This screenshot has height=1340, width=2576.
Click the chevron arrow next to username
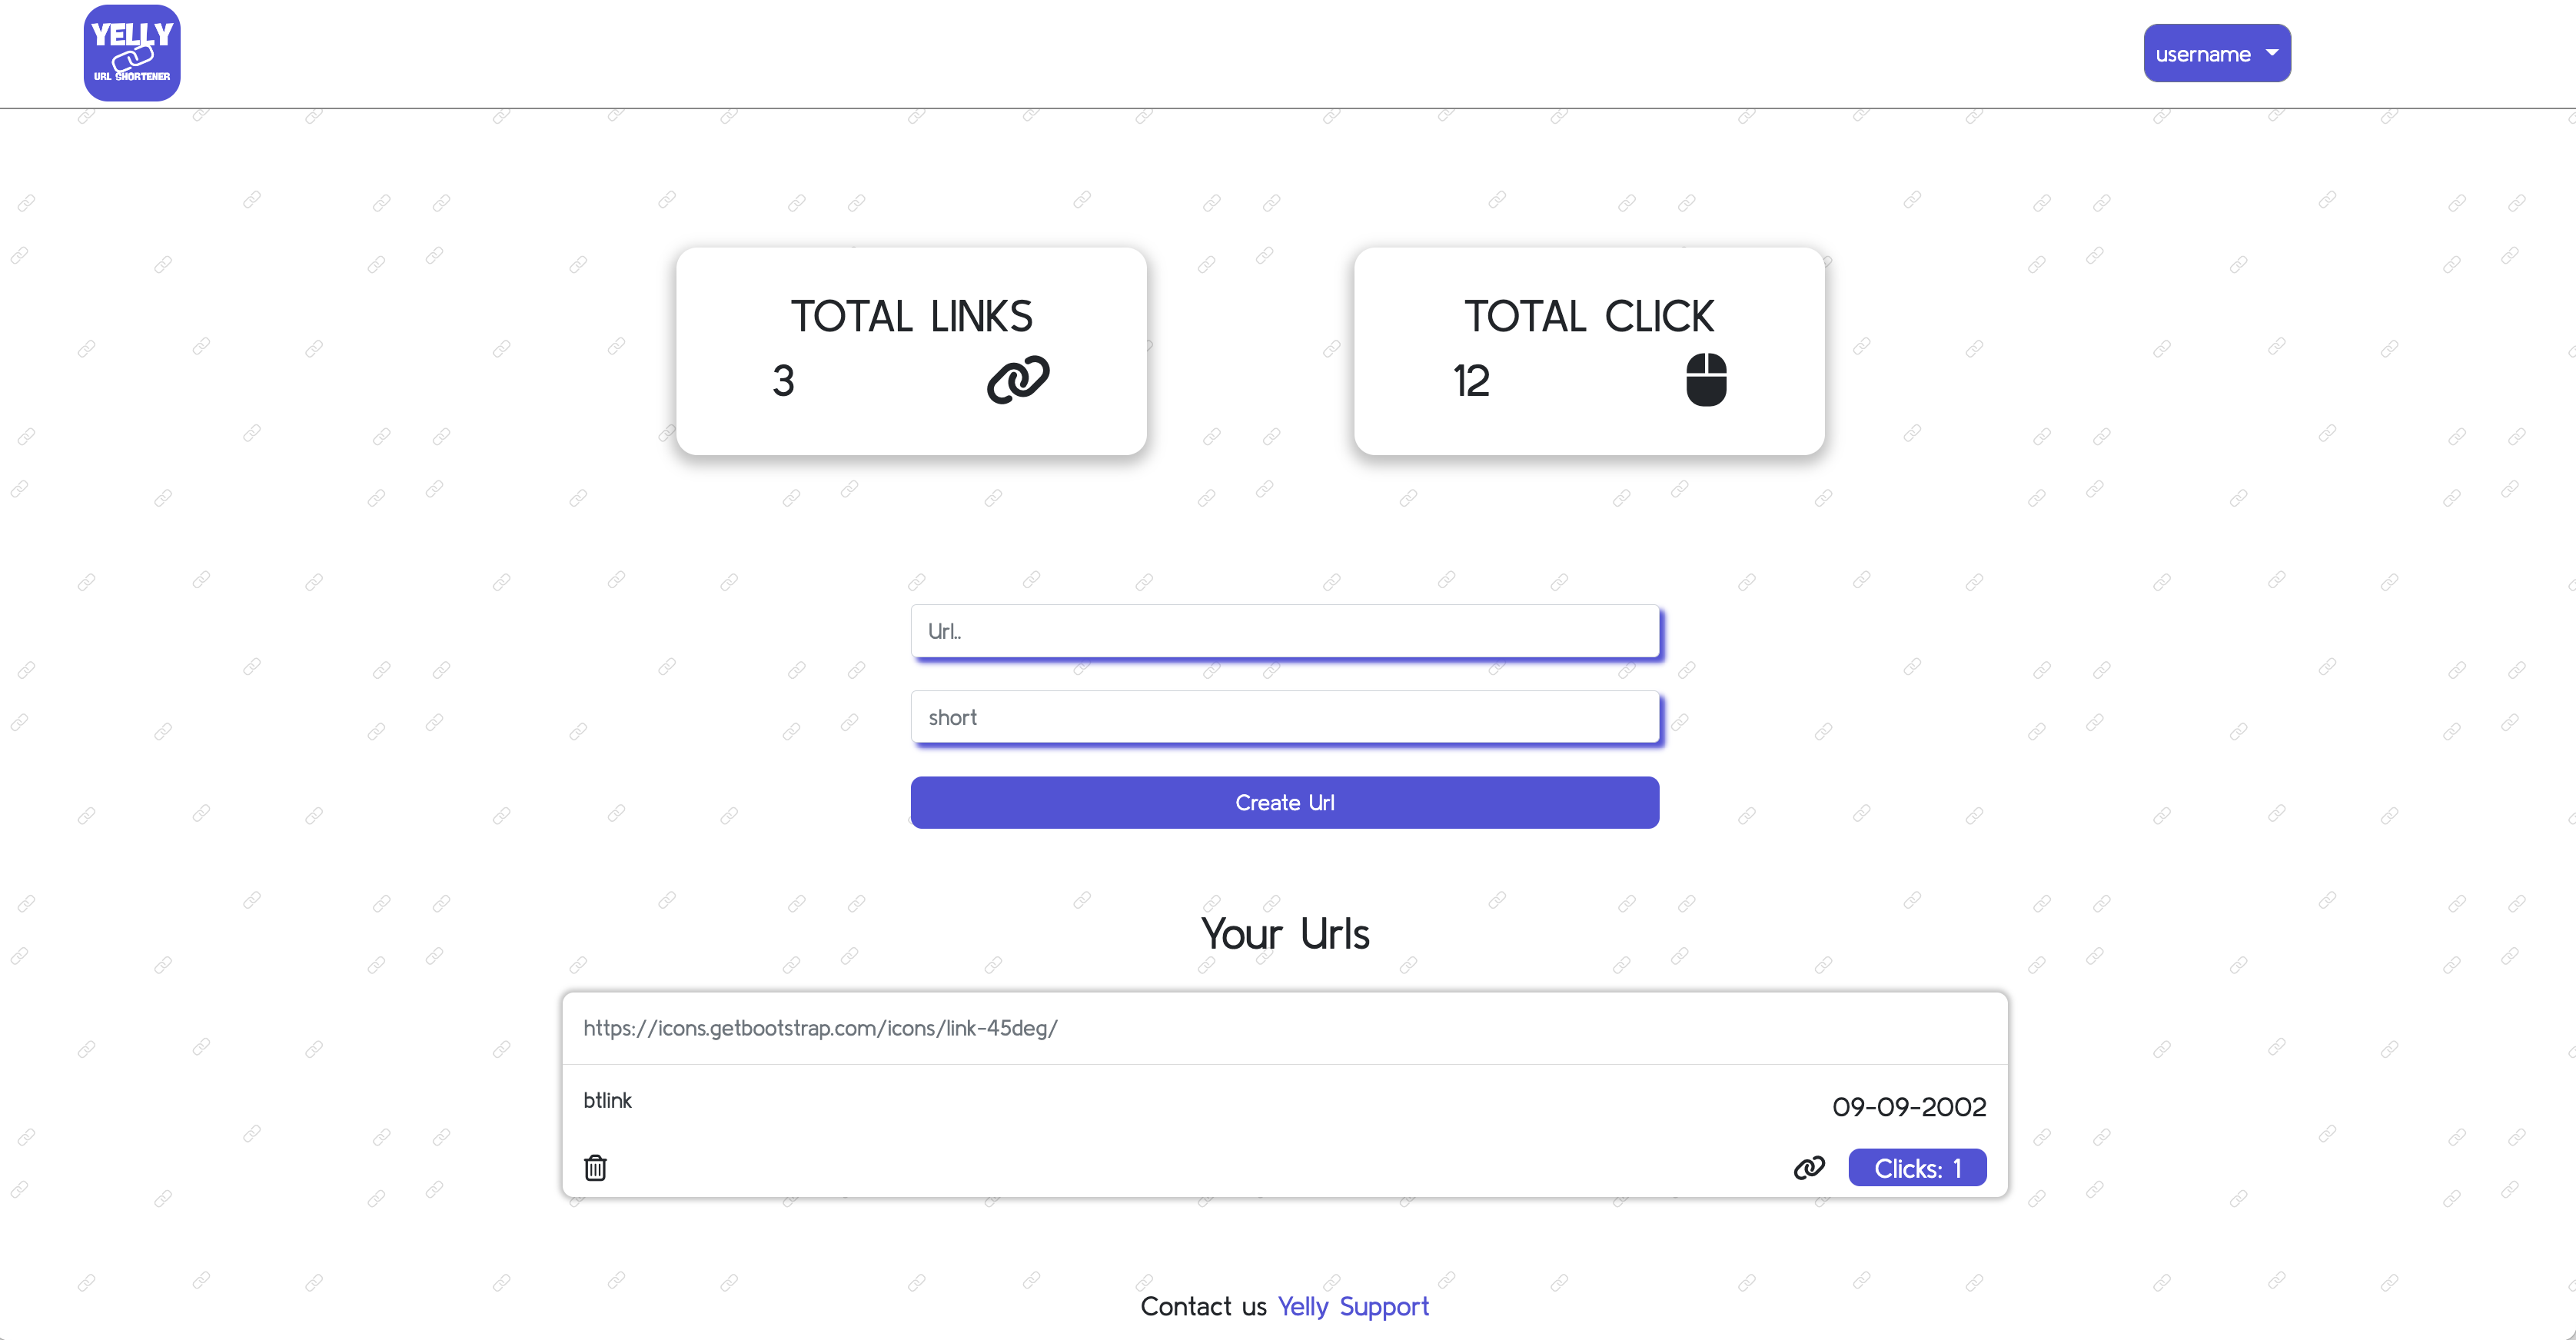(2272, 52)
